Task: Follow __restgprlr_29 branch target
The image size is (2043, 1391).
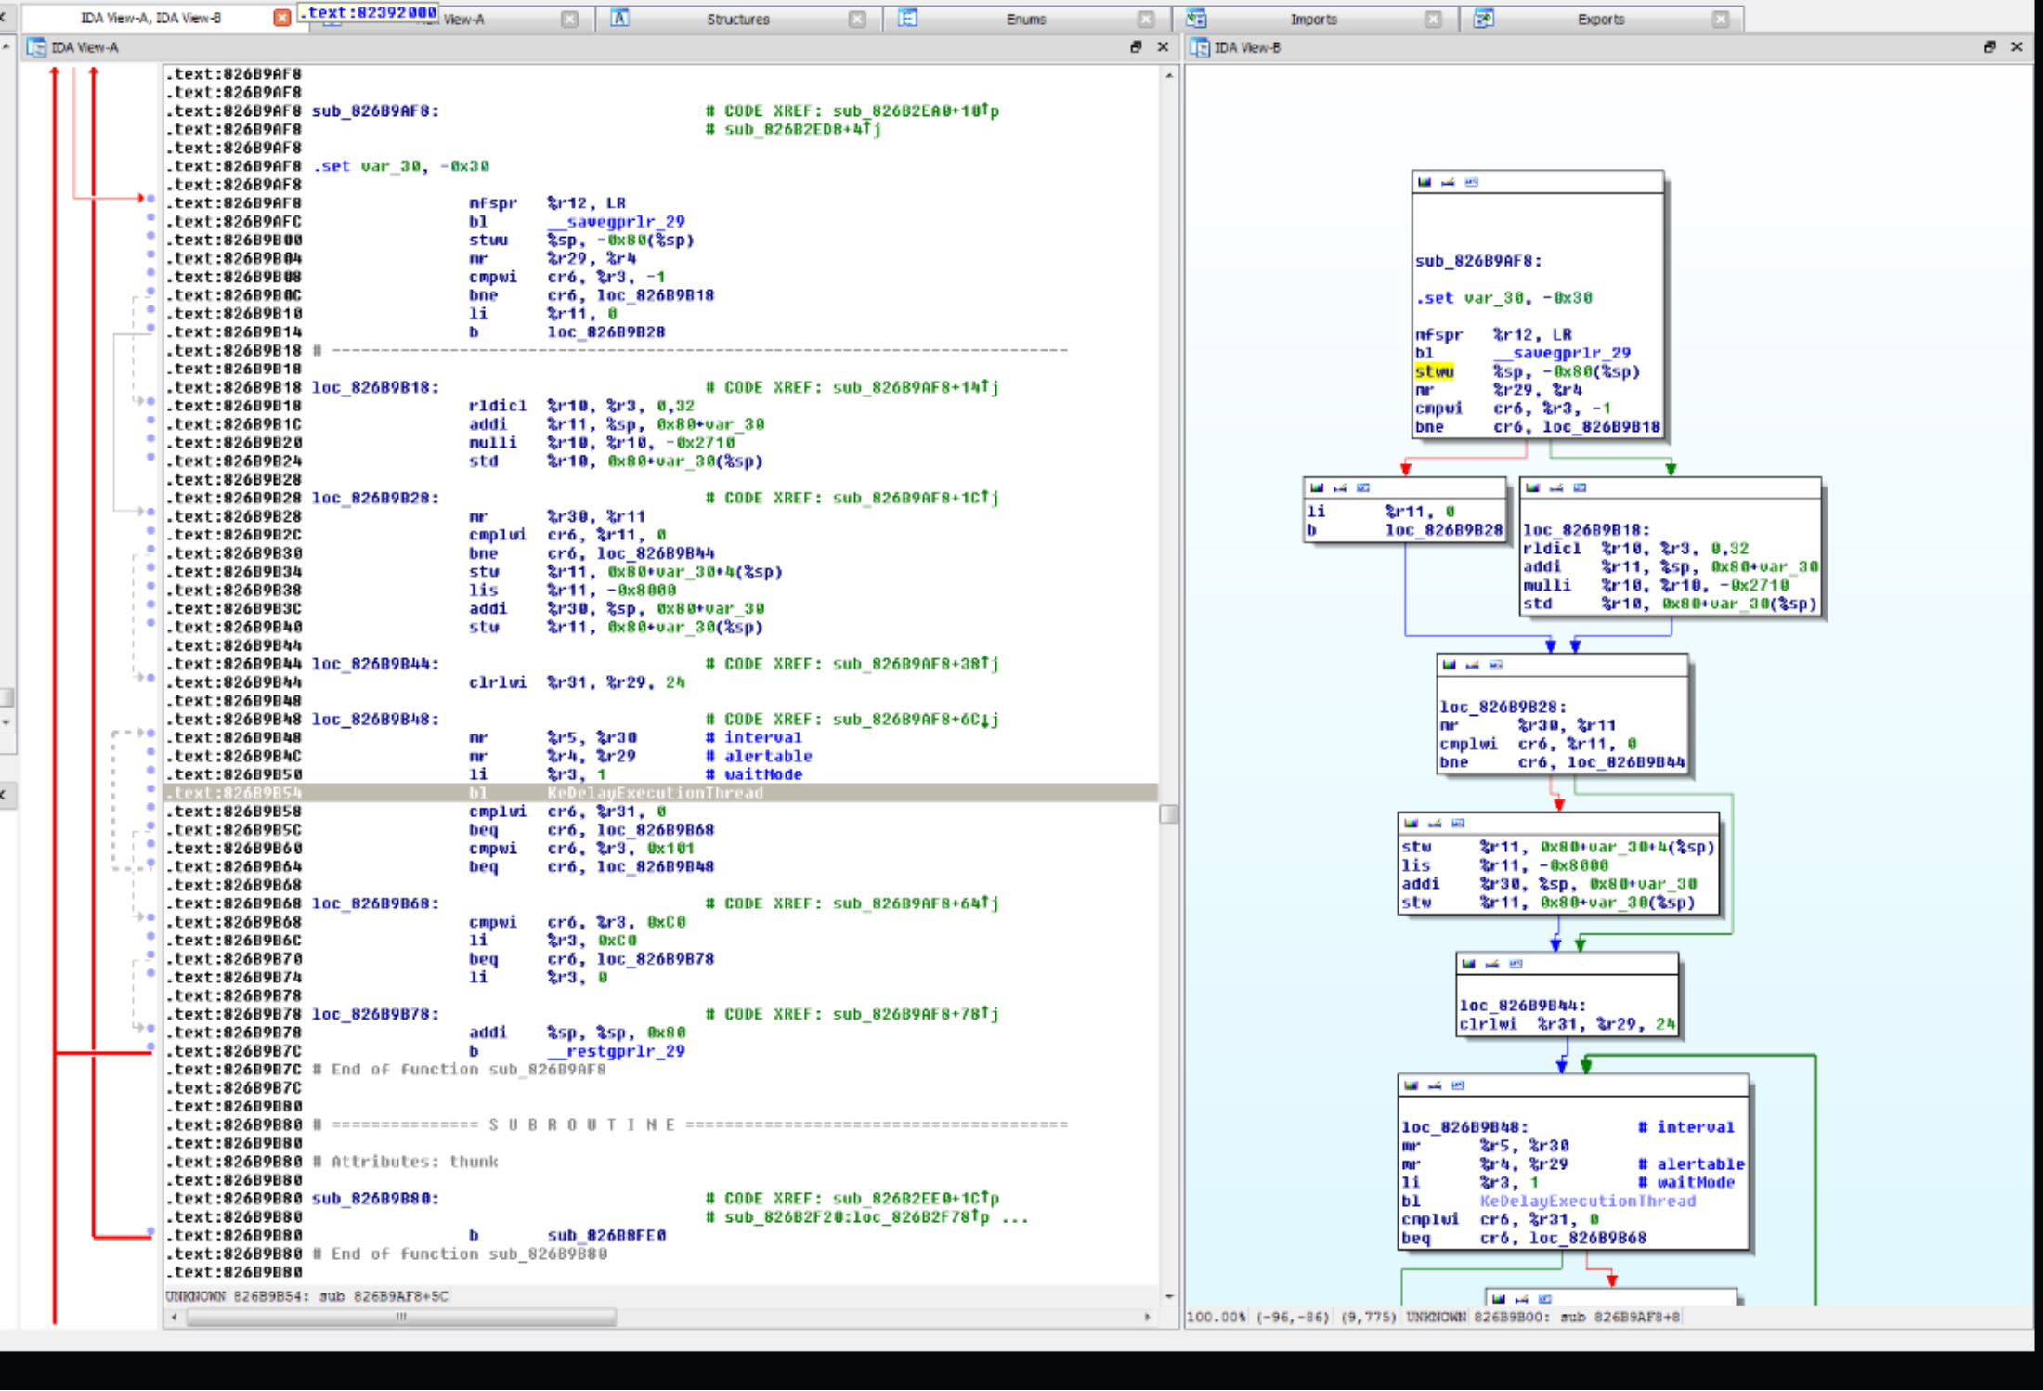Action: tap(617, 1051)
